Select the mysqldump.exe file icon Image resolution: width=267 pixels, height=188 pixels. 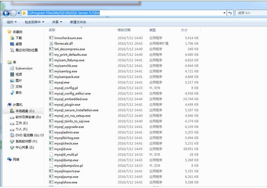coord(51,160)
